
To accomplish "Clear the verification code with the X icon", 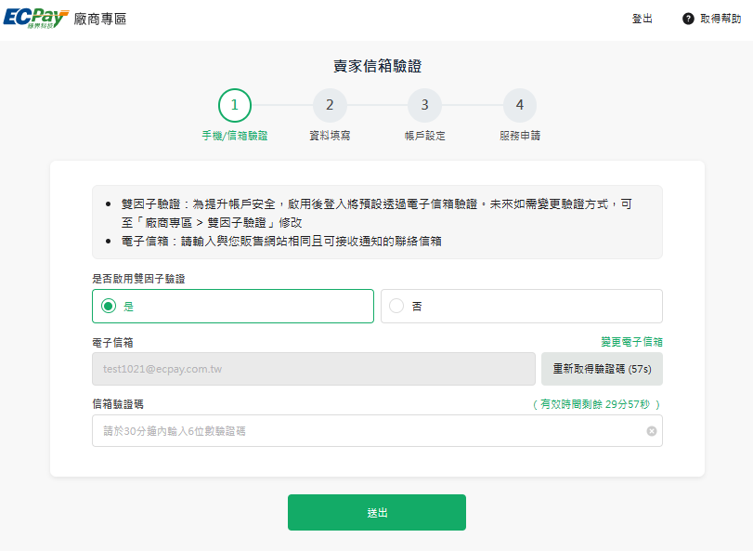I will click(652, 431).
